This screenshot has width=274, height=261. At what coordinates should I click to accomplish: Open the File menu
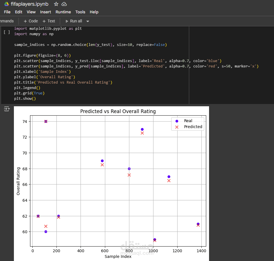pos(7,12)
